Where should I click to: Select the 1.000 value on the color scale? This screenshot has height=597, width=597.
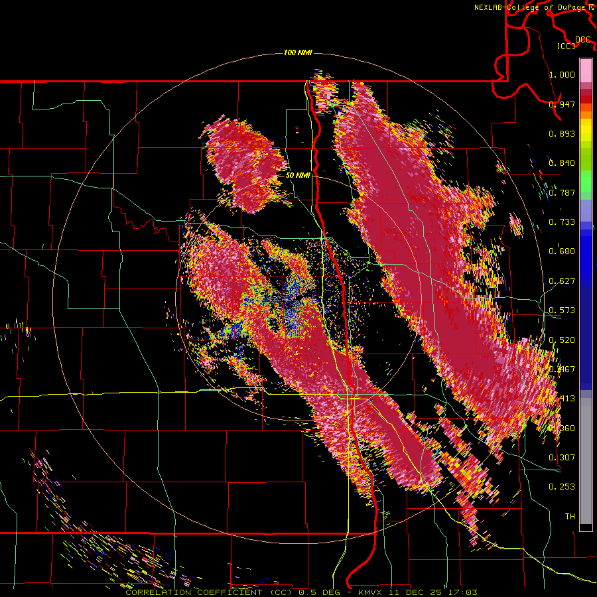point(562,74)
